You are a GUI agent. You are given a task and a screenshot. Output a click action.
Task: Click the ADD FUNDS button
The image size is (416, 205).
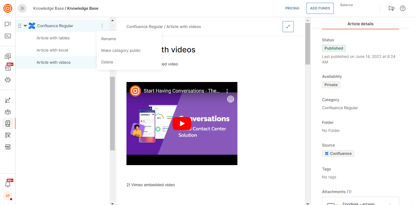tap(320, 8)
